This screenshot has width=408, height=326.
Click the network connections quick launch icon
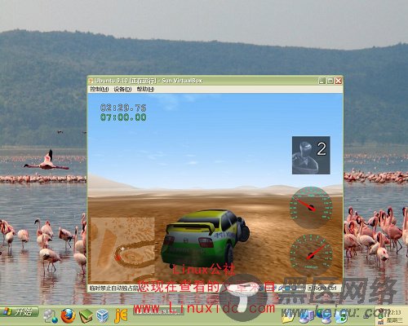tap(51, 316)
